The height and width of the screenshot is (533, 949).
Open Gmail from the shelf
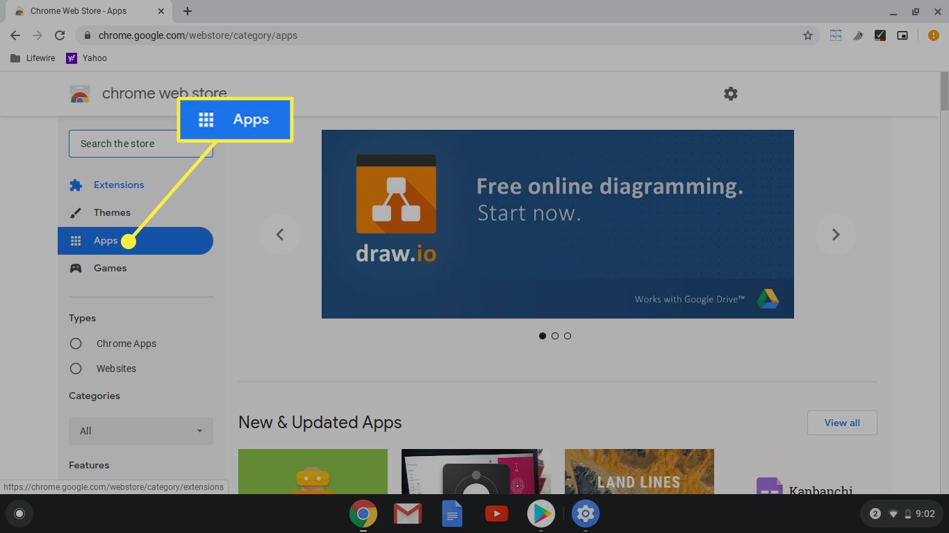(x=407, y=514)
